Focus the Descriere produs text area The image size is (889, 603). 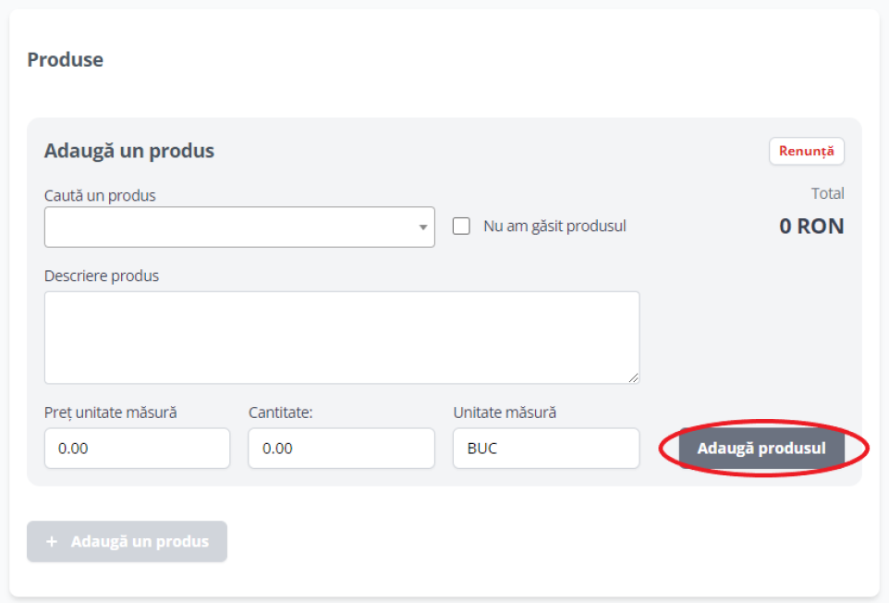pyautogui.click(x=342, y=338)
